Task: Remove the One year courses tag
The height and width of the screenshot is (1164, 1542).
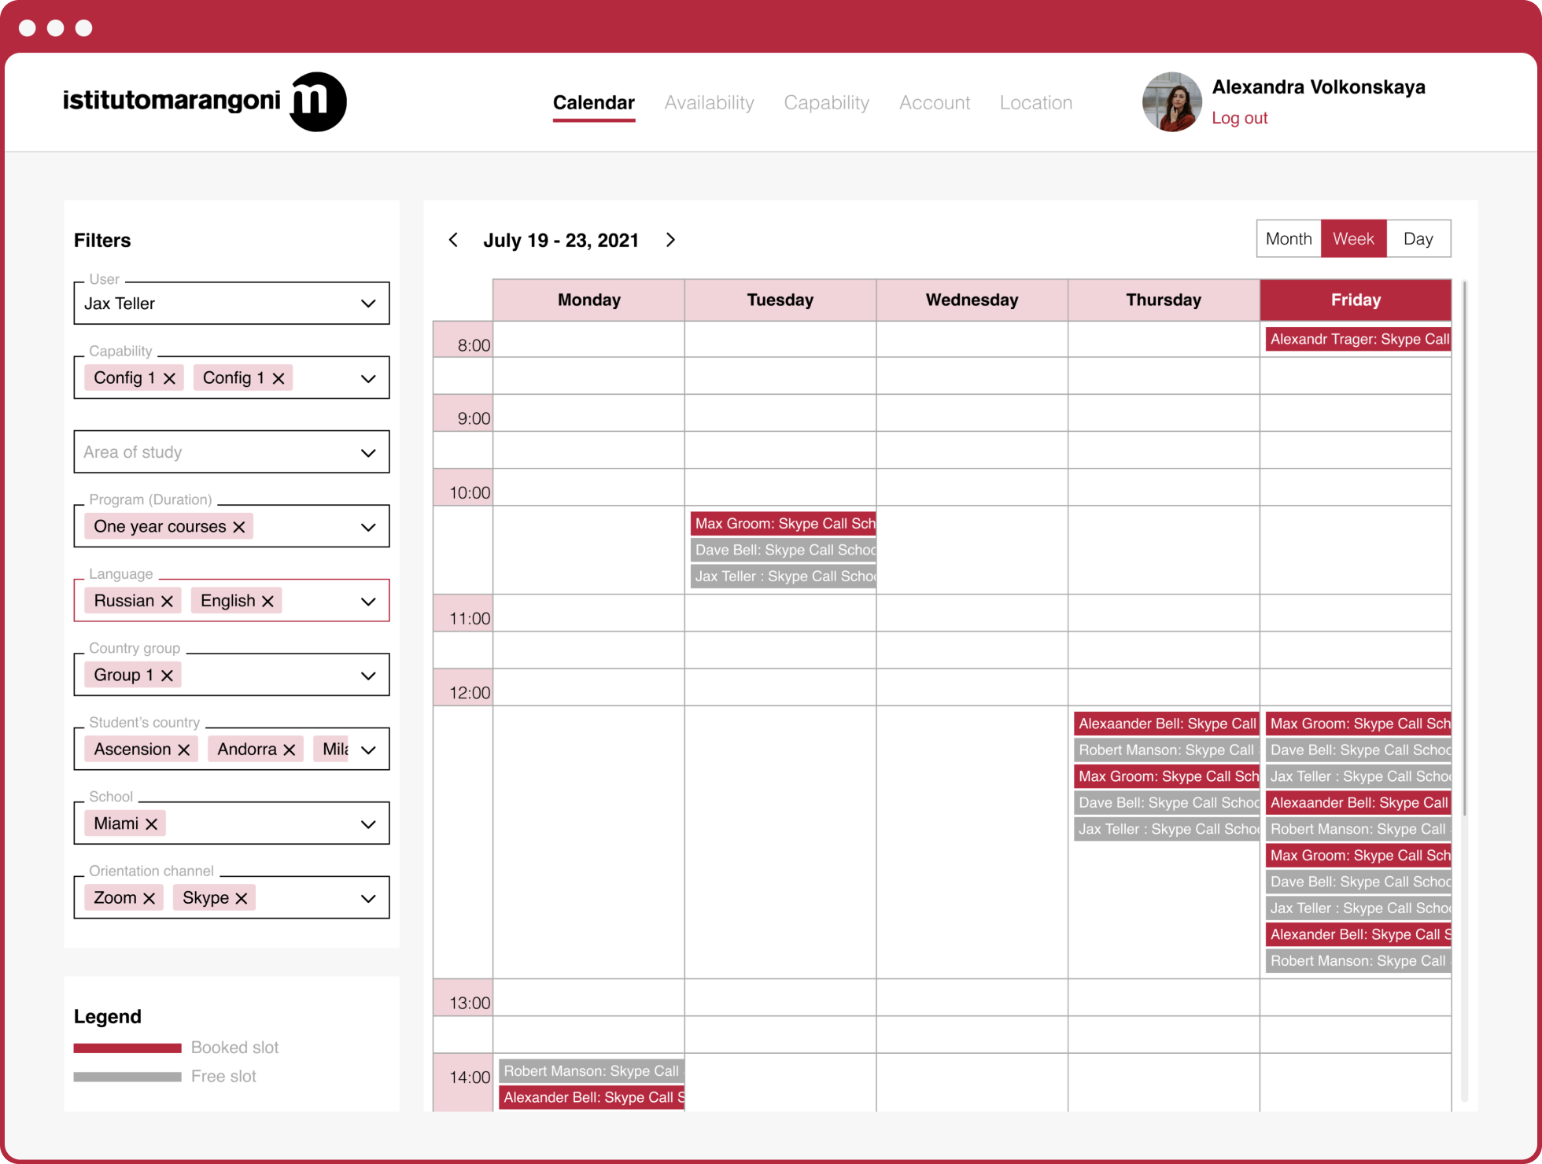Action: (239, 527)
